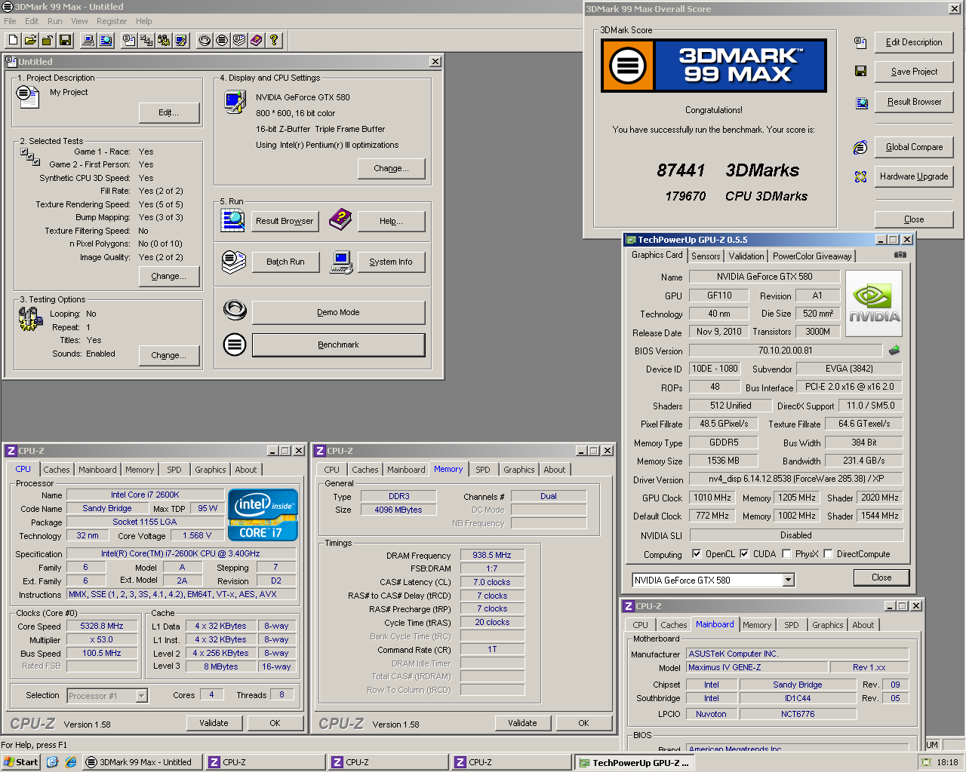Click the closed folder toolbar icon
966x772 pixels.
coord(48,40)
